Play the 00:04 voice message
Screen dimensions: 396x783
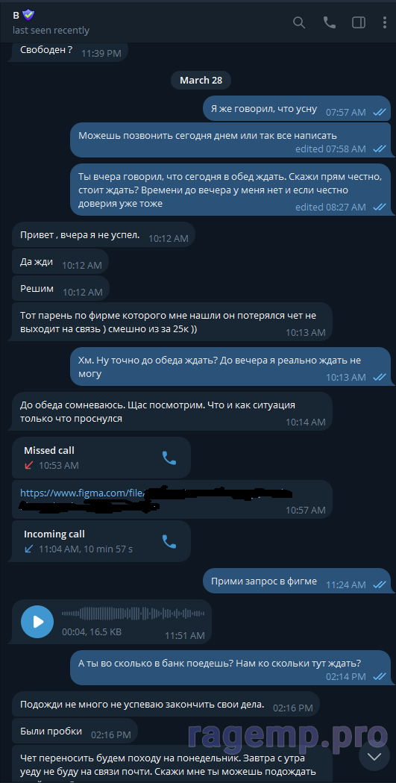point(37,622)
